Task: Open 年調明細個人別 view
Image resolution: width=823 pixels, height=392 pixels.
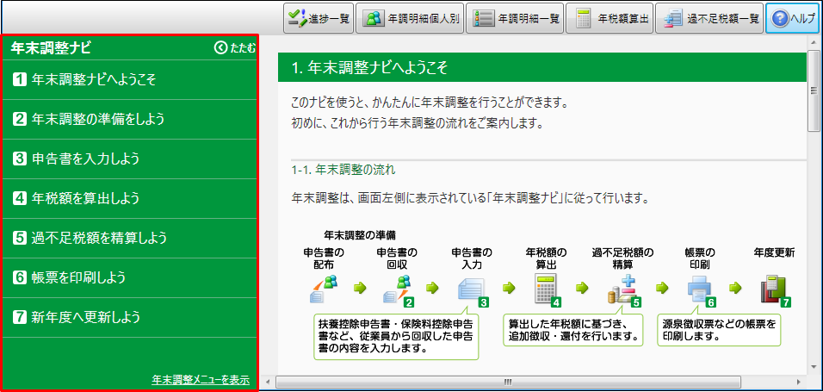Action: (409, 18)
